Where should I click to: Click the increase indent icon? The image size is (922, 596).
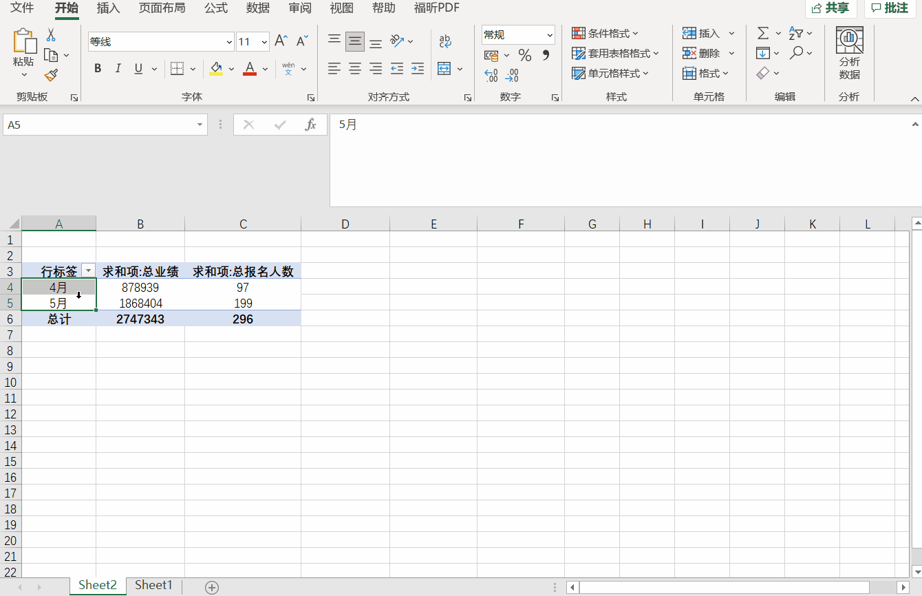click(418, 68)
